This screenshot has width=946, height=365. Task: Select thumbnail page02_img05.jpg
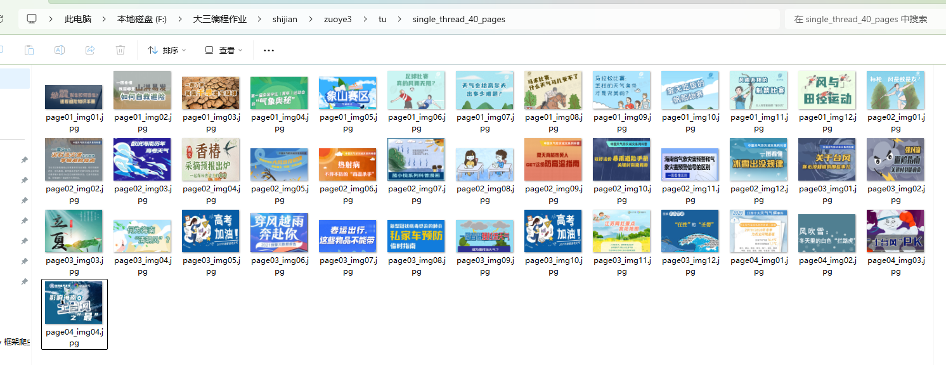tap(279, 164)
